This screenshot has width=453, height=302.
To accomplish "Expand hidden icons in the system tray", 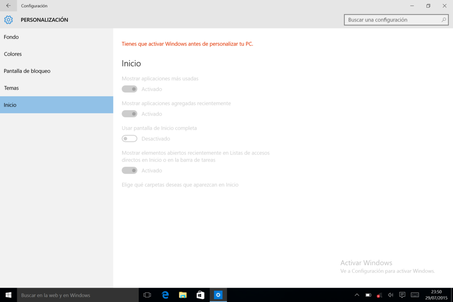I will click(356, 295).
